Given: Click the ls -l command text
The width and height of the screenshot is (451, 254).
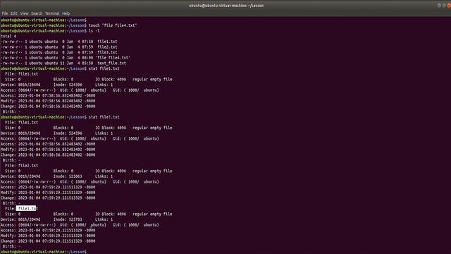Looking at the screenshot, I should click(94, 31).
